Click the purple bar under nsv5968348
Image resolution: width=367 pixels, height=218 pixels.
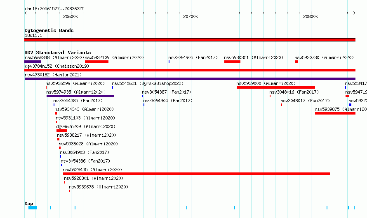[33, 62]
